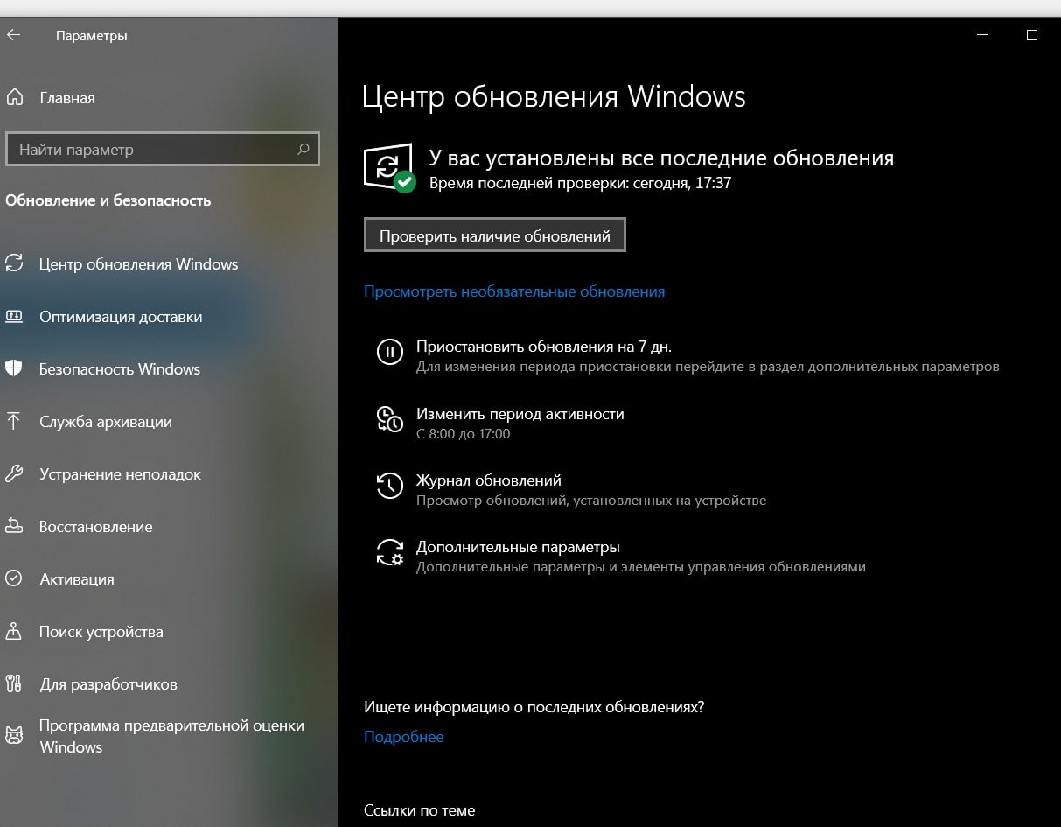Image resolution: width=1061 pixels, height=827 pixels.
Task: Click the clock icon for Изменить период активности
Action: (x=389, y=418)
